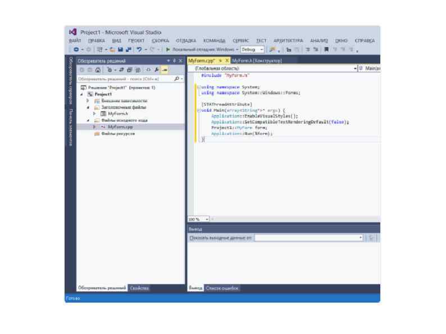The image size is (446, 334).
Task: Toggle pin on the MyForm.cpp tab
Action: coord(220,61)
